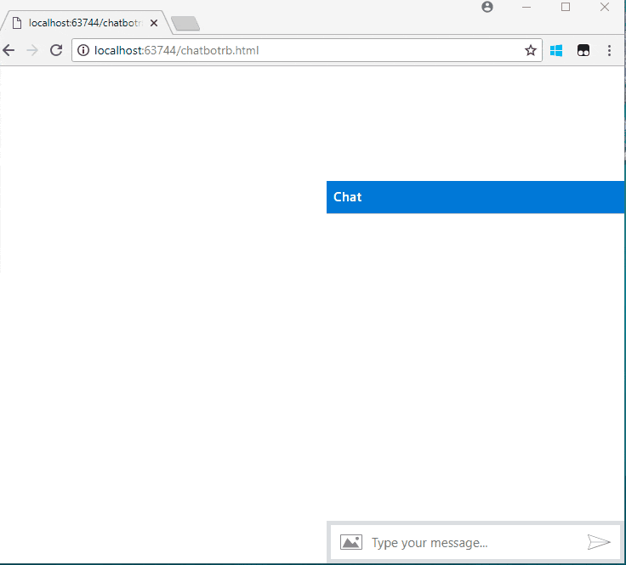Open the black mask extension icon
This screenshot has height=565, width=626.
click(x=583, y=51)
